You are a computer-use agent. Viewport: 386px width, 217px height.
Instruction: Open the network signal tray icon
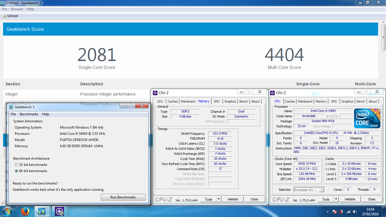[x=348, y=212]
